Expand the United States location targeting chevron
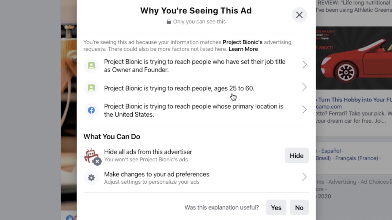392x220 pixels. pyautogui.click(x=304, y=109)
